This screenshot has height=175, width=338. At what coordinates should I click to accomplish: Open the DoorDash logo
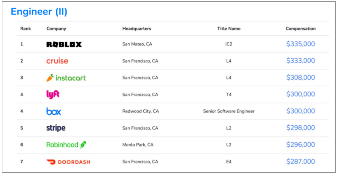(68, 162)
